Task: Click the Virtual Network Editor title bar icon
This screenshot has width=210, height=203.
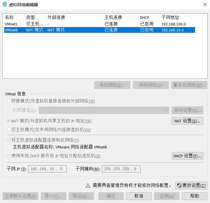Action: pos(5,5)
